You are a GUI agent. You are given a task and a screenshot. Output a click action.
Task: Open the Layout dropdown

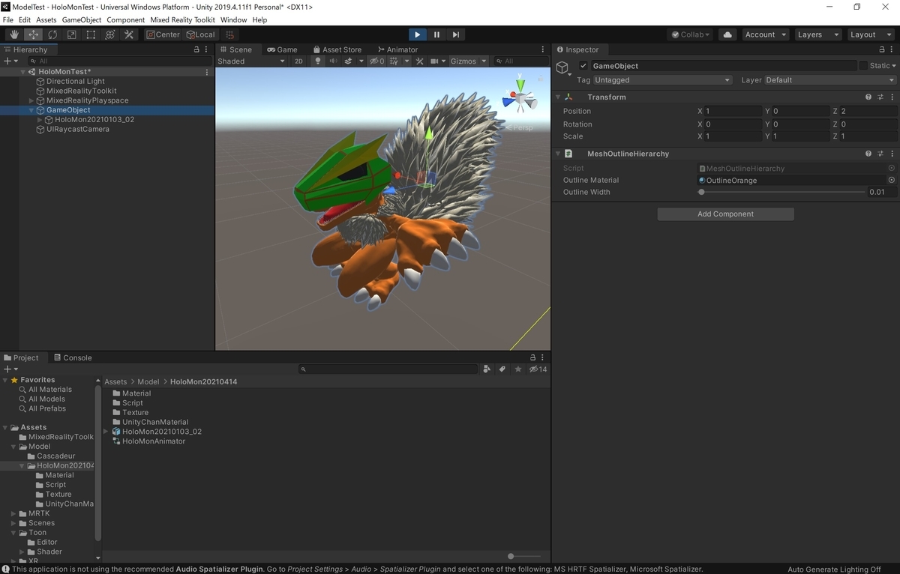(870, 34)
